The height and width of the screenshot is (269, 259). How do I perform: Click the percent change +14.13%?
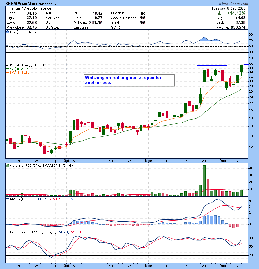point(236,13)
